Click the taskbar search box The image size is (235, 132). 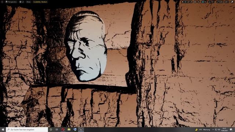[27, 129]
